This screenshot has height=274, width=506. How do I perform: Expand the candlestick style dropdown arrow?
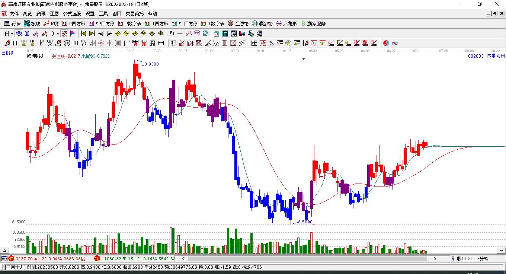(x=58, y=34)
